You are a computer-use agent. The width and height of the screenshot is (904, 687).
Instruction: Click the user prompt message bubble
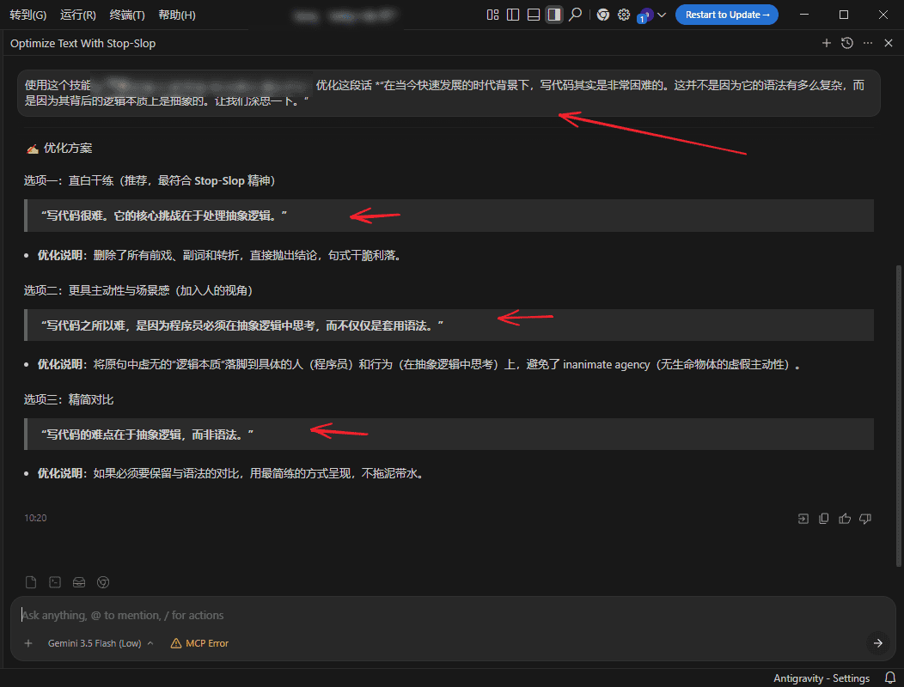(449, 94)
